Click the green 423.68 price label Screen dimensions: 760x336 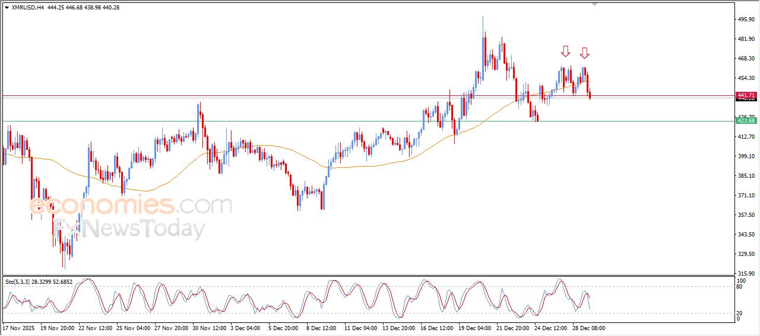click(x=746, y=121)
